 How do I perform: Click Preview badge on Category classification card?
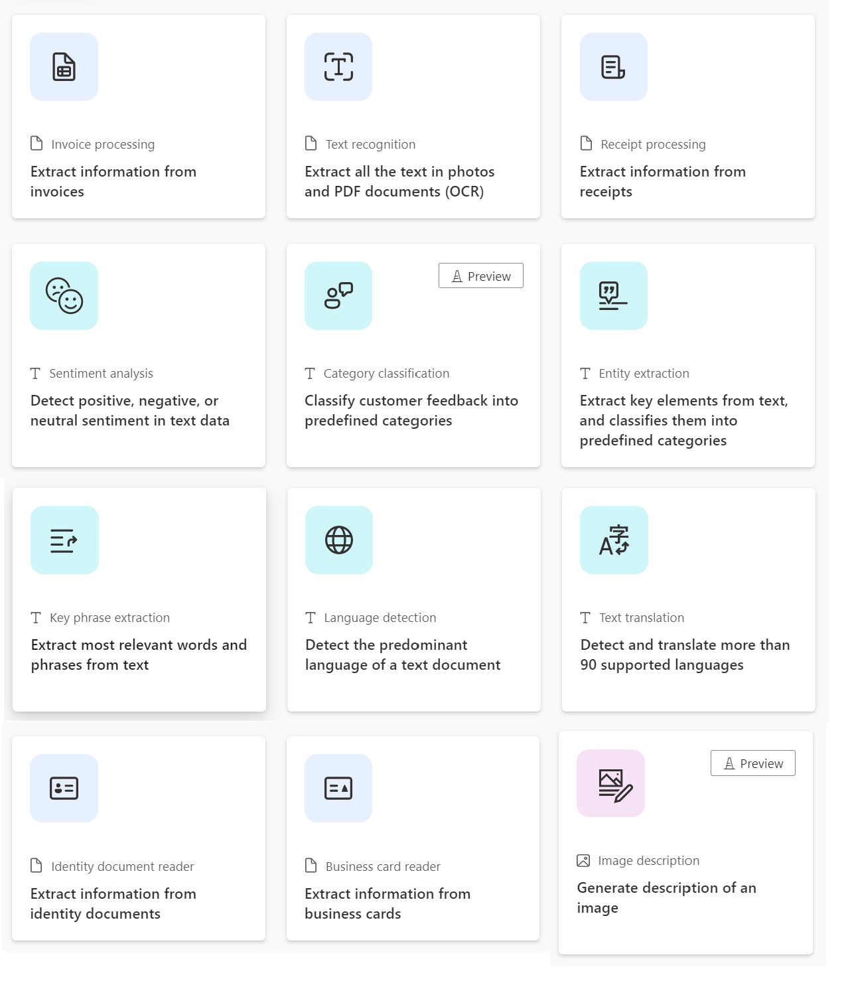click(481, 276)
